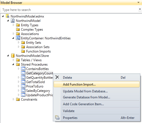Select the NorthwindModel.Store label
The width and height of the screenshot is (142, 123).
[32, 56]
